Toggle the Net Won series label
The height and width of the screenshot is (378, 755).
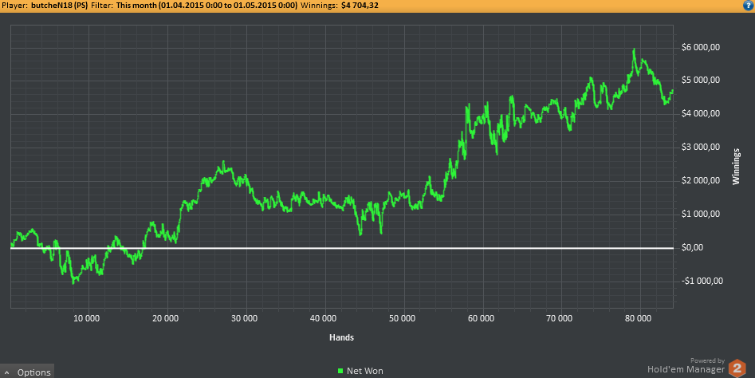365,371
